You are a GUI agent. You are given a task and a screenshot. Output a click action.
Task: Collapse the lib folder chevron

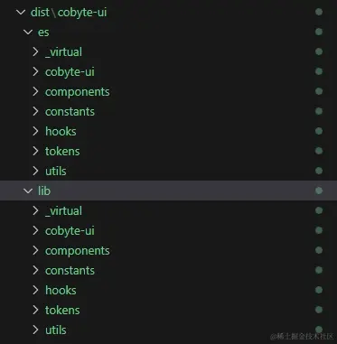pyautogui.click(x=28, y=191)
